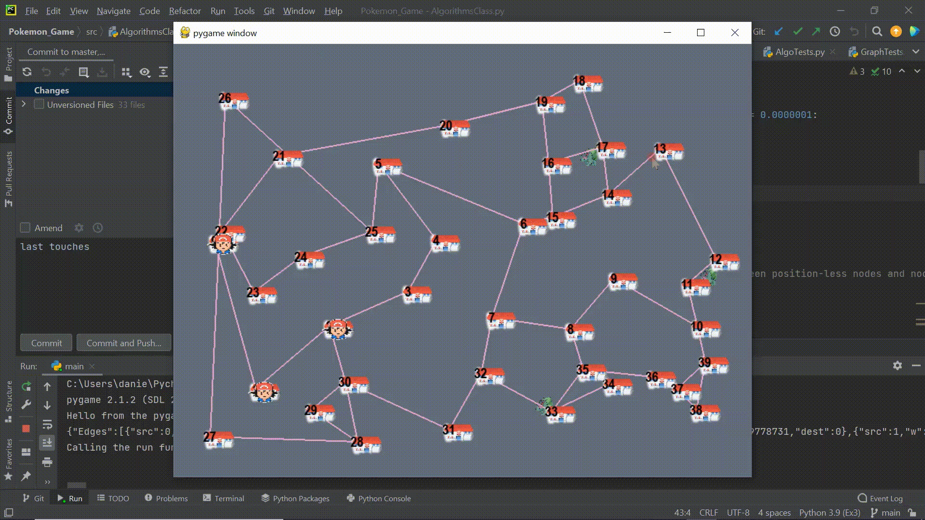Click the Git Commit checkmark icon
The width and height of the screenshot is (925, 520).
[797, 32]
